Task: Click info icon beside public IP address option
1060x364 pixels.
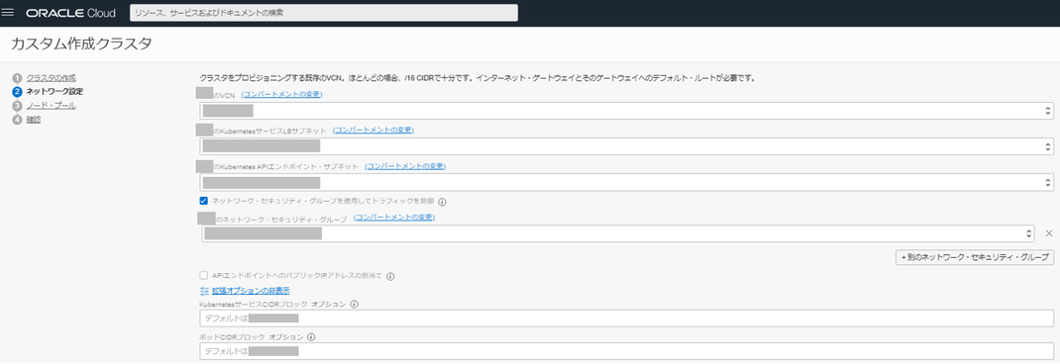Action: (390, 276)
